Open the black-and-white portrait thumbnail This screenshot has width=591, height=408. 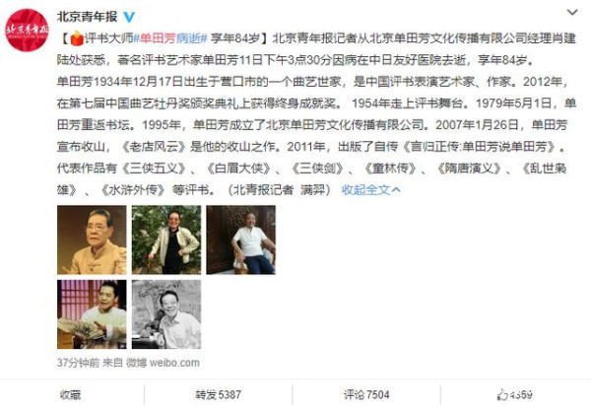[166, 314]
